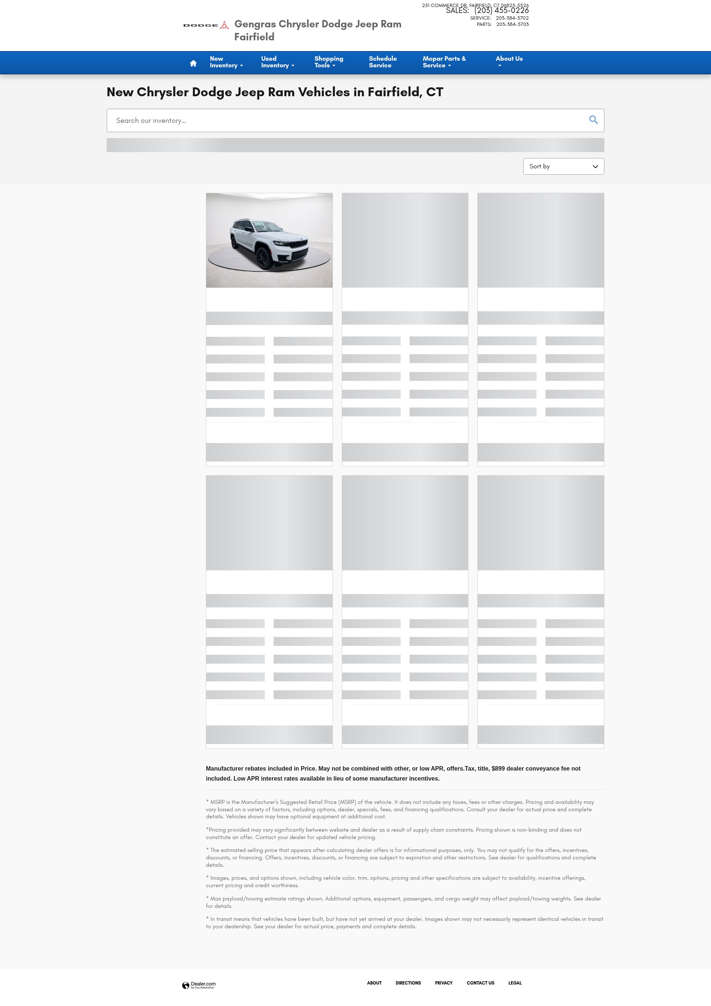The width and height of the screenshot is (711, 1006).
Task: Click the New Chrysler Dodge Jeep Ram Vehicles heading
Action: [275, 92]
